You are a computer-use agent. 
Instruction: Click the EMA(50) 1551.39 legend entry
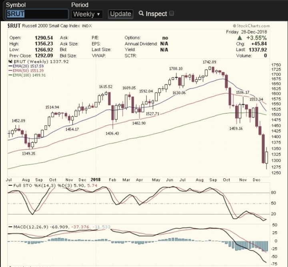[x=26, y=71]
